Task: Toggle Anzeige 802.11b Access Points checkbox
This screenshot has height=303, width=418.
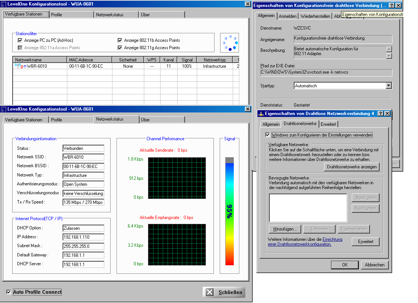Action: pos(120,40)
